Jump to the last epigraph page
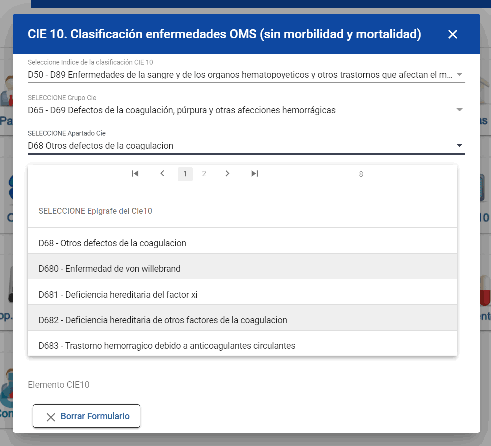The height and width of the screenshot is (446, 491). (255, 173)
